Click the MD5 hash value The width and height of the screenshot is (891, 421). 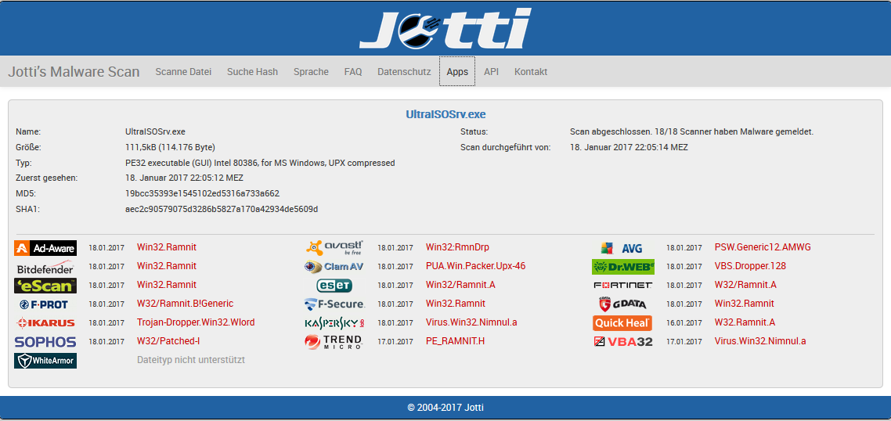tap(202, 193)
